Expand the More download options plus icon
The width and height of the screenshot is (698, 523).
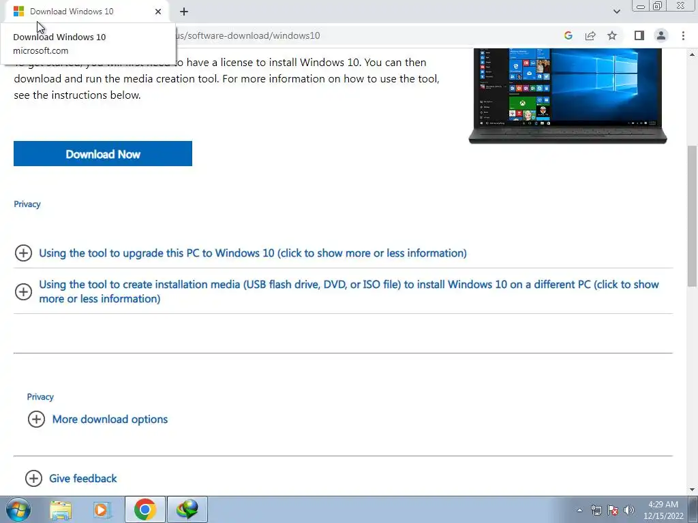[x=36, y=419]
